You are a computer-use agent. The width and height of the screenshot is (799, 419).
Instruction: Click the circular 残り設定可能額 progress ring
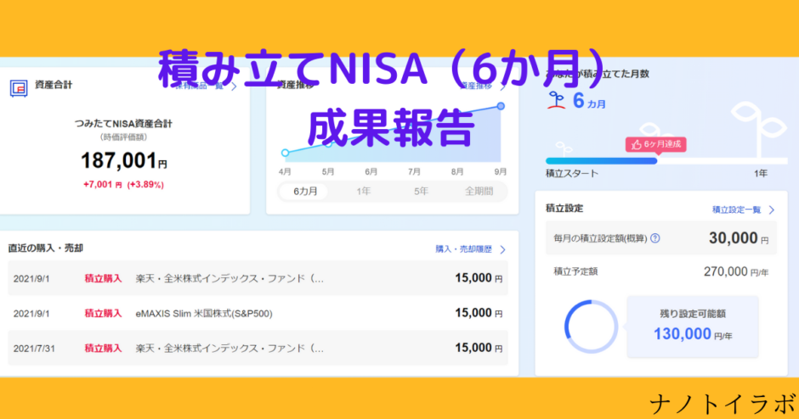pos(591,327)
